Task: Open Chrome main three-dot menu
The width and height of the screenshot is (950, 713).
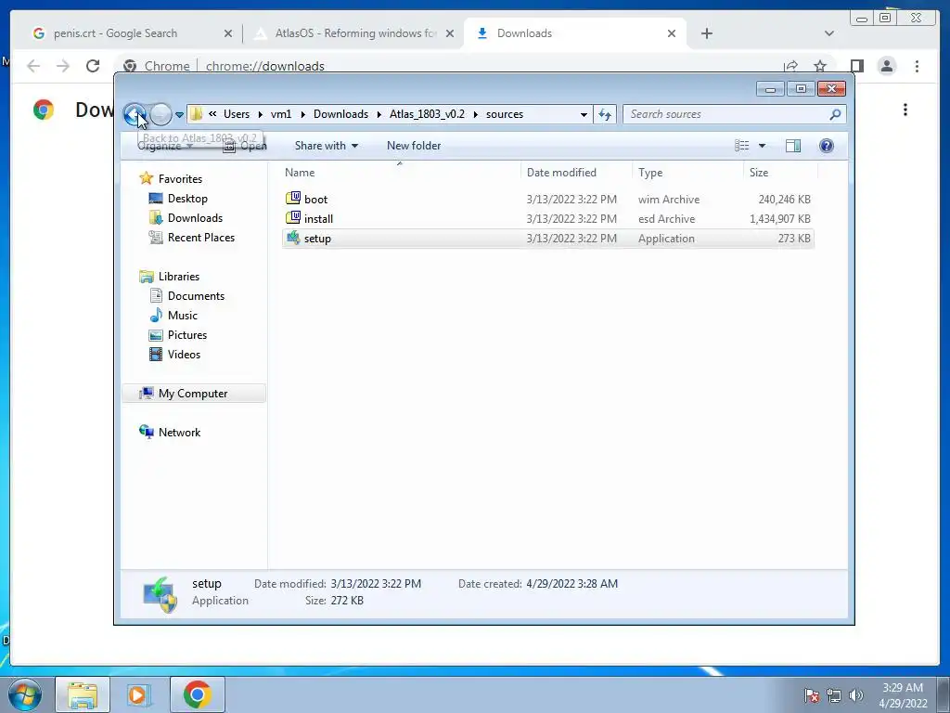Action: pos(917,66)
